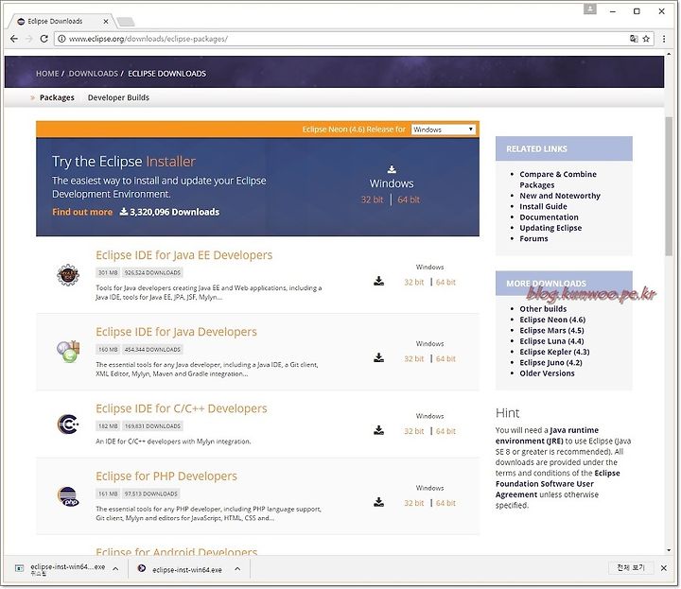Open Documentation link
681x589 pixels.
click(549, 217)
